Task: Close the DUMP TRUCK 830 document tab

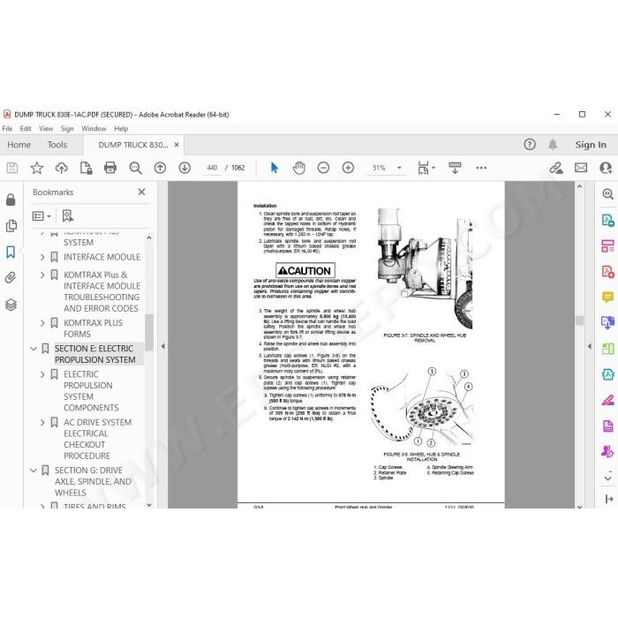Action: point(177,145)
